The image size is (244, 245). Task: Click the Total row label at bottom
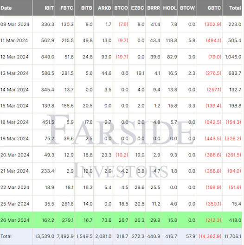click(x=6, y=236)
